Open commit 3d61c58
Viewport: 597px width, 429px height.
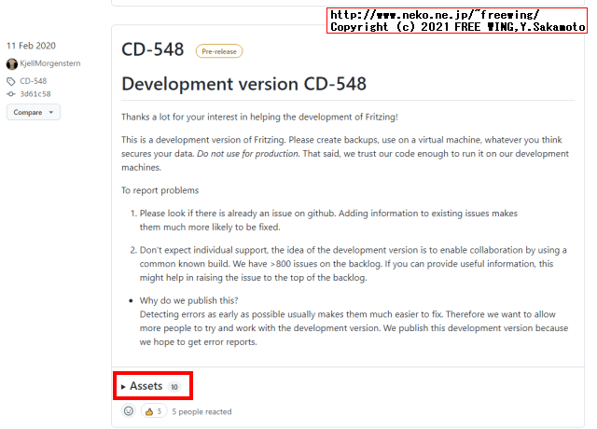point(37,94)
